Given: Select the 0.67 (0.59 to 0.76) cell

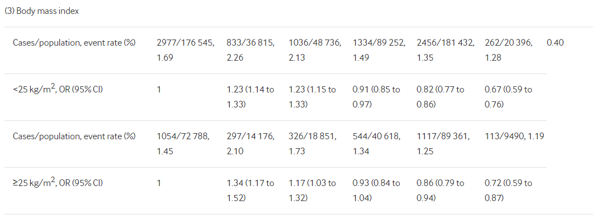Looking at the screenshot, I should tap(508, 97).
